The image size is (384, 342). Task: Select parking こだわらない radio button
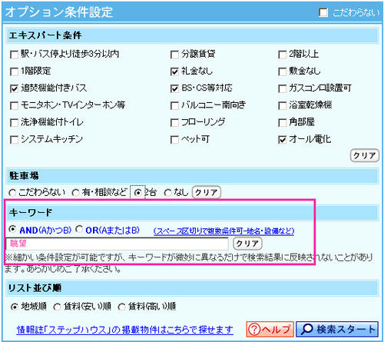(x=12, y=193)
